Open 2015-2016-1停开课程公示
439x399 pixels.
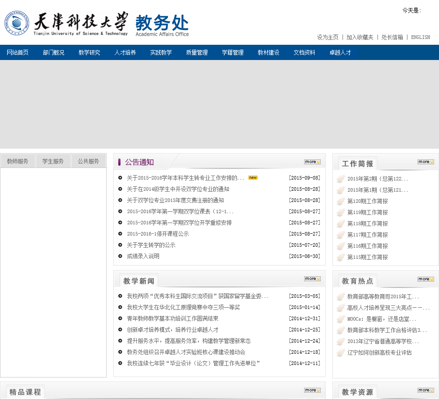click(158, 234)
